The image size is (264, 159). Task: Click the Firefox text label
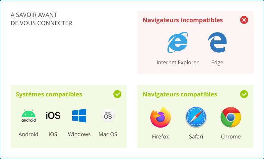[161, 136]
